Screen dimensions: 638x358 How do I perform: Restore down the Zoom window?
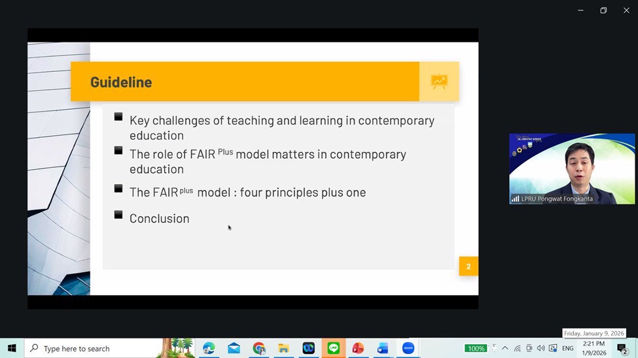[603, 10]
